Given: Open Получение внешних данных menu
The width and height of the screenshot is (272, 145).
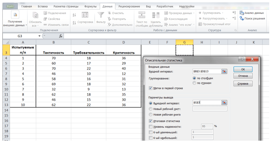Looking at the screenshot, I should [15, 19].
